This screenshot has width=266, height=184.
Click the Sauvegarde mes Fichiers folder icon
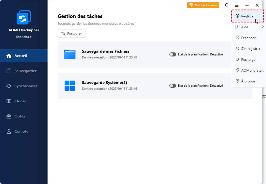coord(70,54)
